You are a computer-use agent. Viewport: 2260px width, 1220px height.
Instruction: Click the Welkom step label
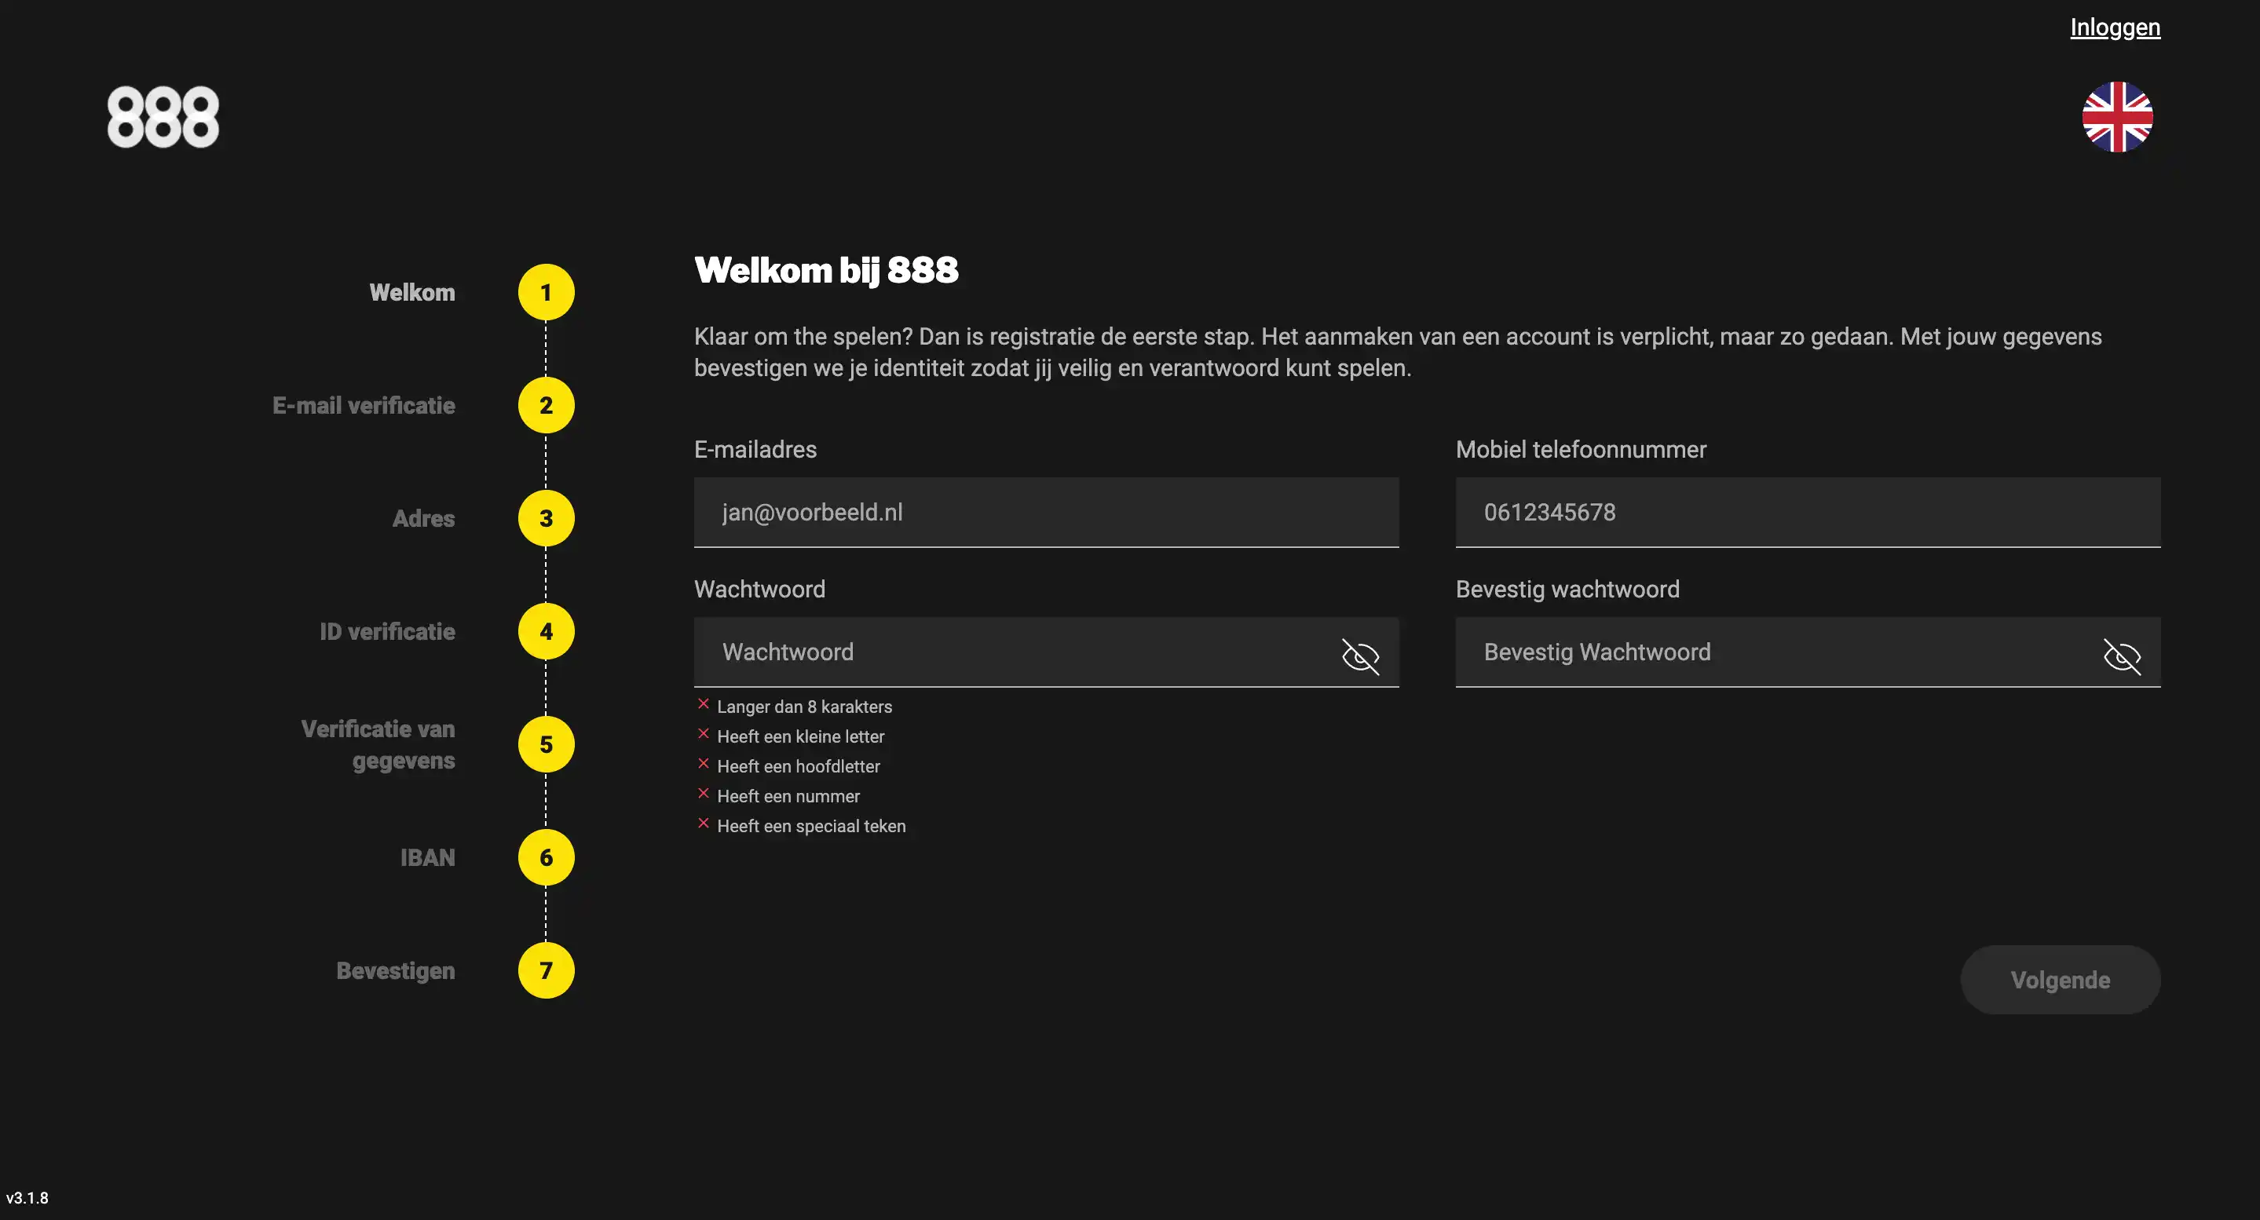pos(411,292)
